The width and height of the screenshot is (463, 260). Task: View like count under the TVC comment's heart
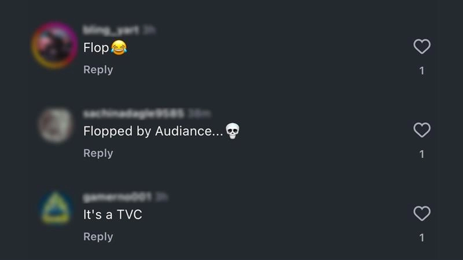[x=422, y=237]
